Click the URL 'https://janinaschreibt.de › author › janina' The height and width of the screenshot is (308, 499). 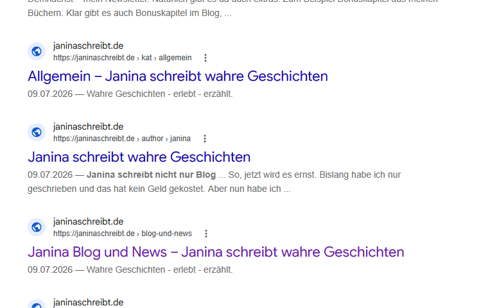point(122,139)
